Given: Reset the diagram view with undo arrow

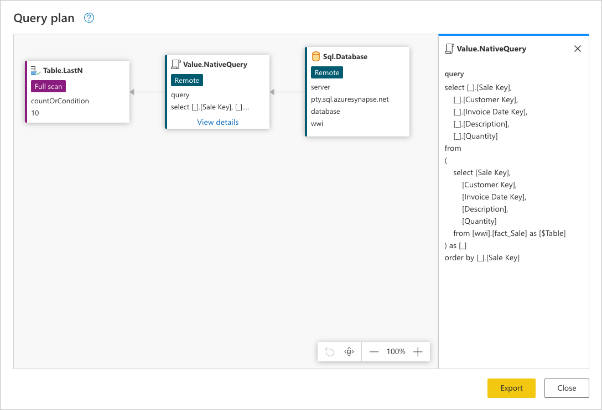Looking at the screenshot, I should pyautogui.click(x=330, y=351).
